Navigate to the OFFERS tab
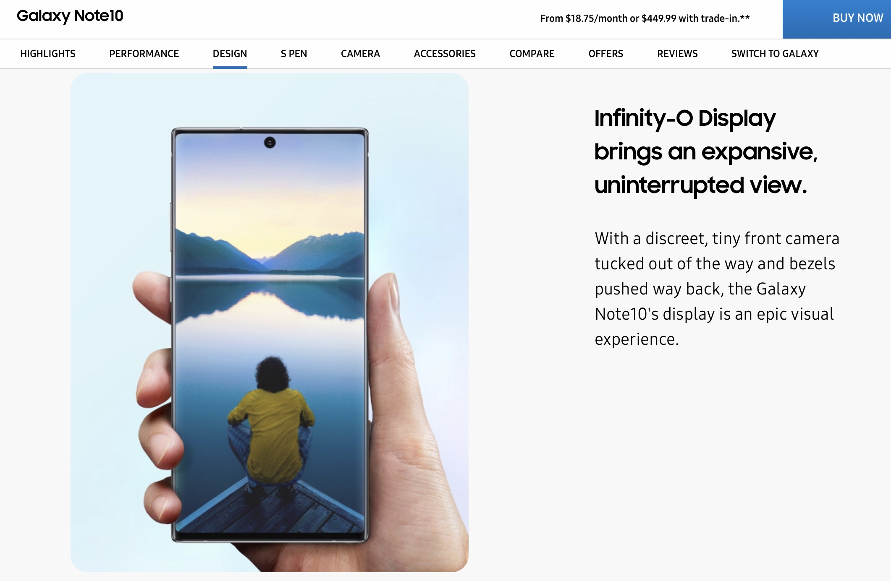This screenshot has height=581, width=891. (606, 54)
